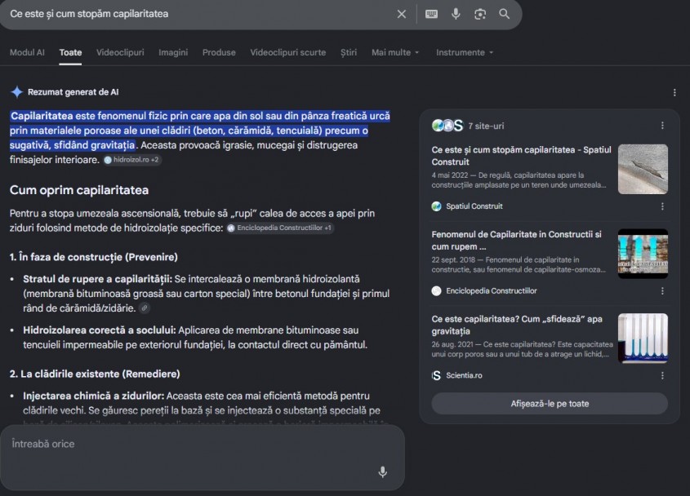Open the Enciclopedia Constructiilor +1 source chip
The width and height of the screenshot is (690, 496).
tap(280, 228)
